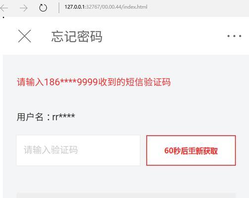Open the three-dot more options menu
249x198 pixels.
(234, 36)
